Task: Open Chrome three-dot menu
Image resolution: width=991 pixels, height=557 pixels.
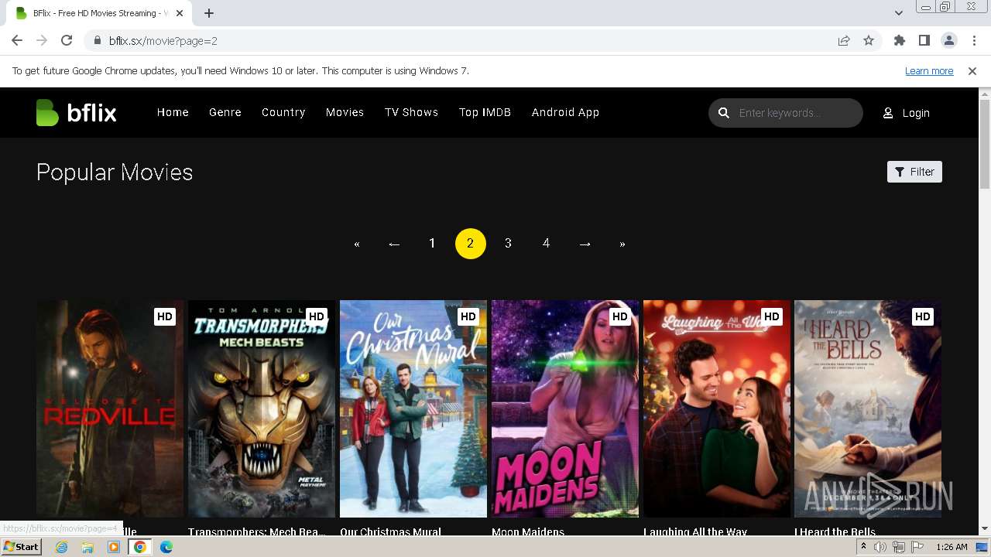Action: tap(973, 41)
